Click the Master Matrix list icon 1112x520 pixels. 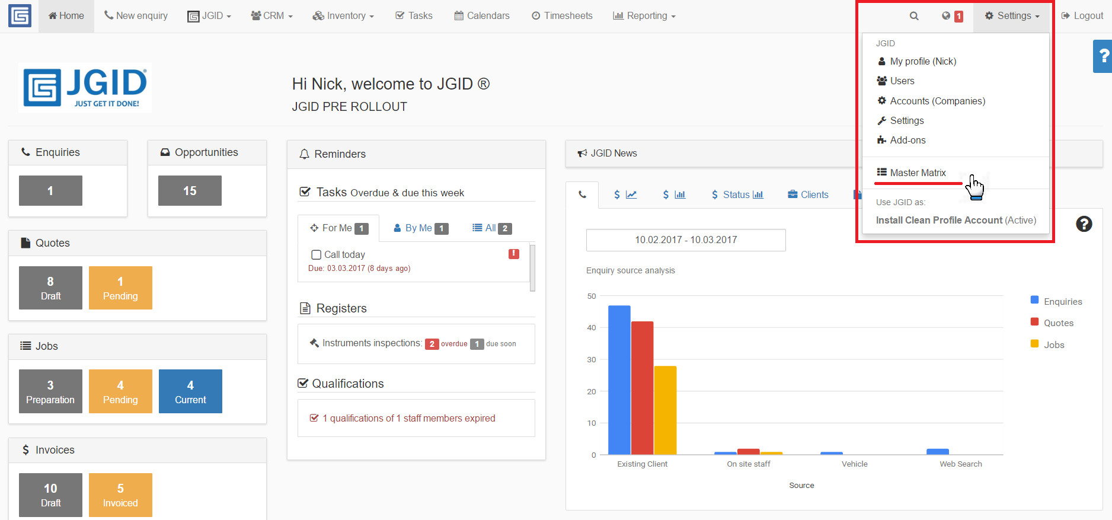[x=882, y=172]
